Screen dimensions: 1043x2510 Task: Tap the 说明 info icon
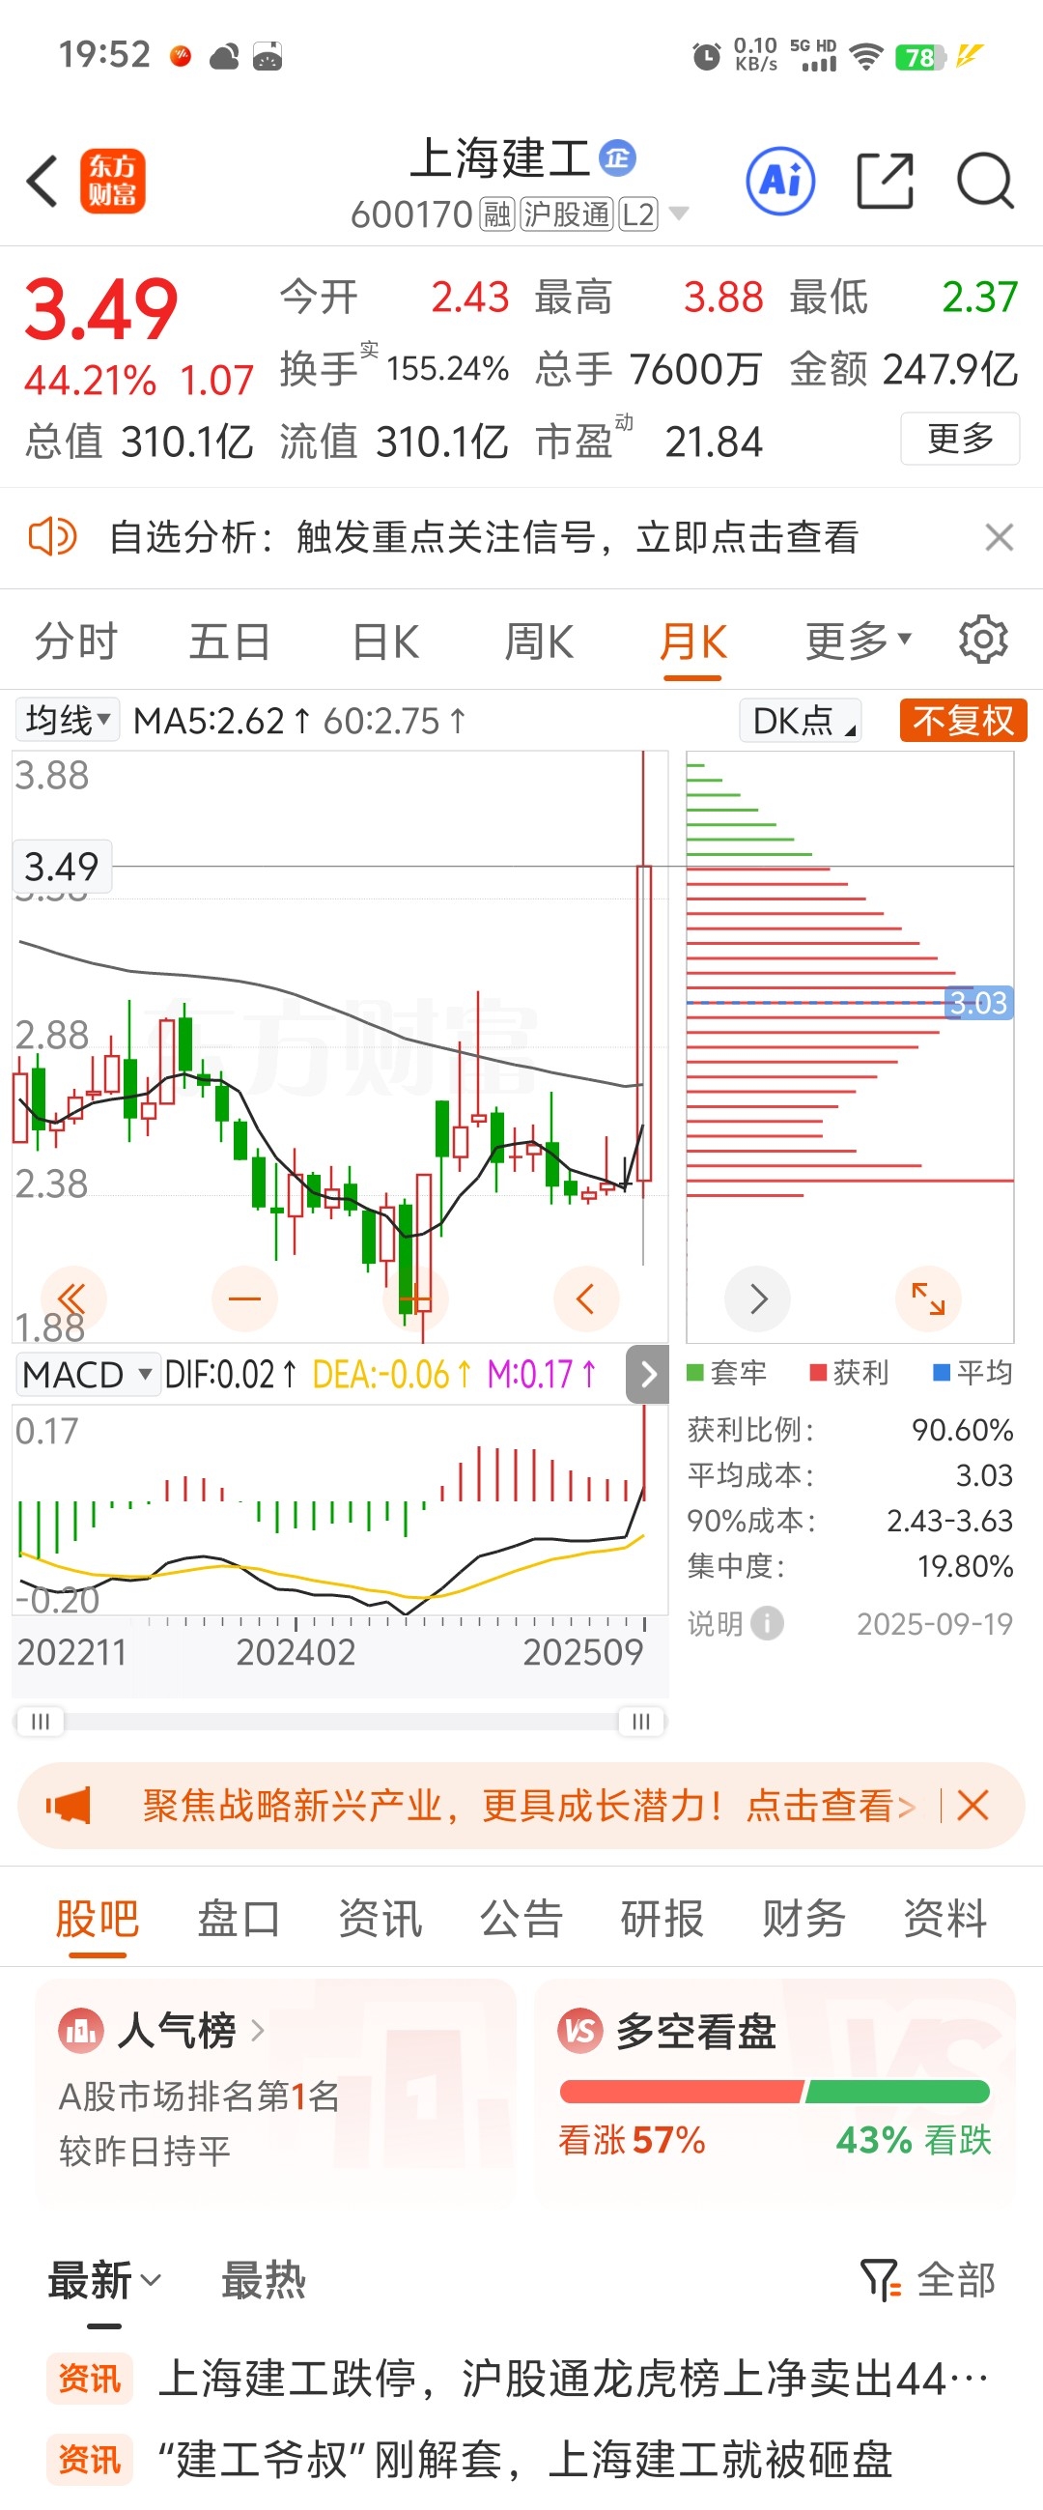point(768,1623)
